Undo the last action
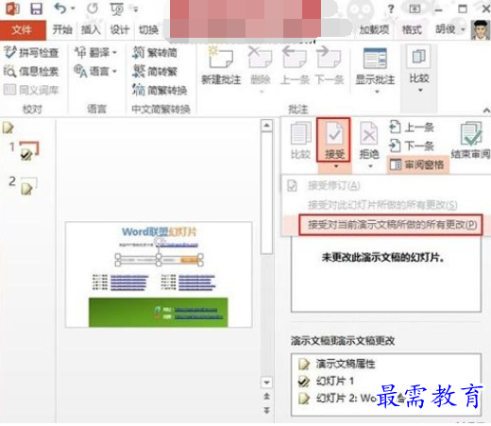Screen dimensions: 491x426 (x=60, y=9)
